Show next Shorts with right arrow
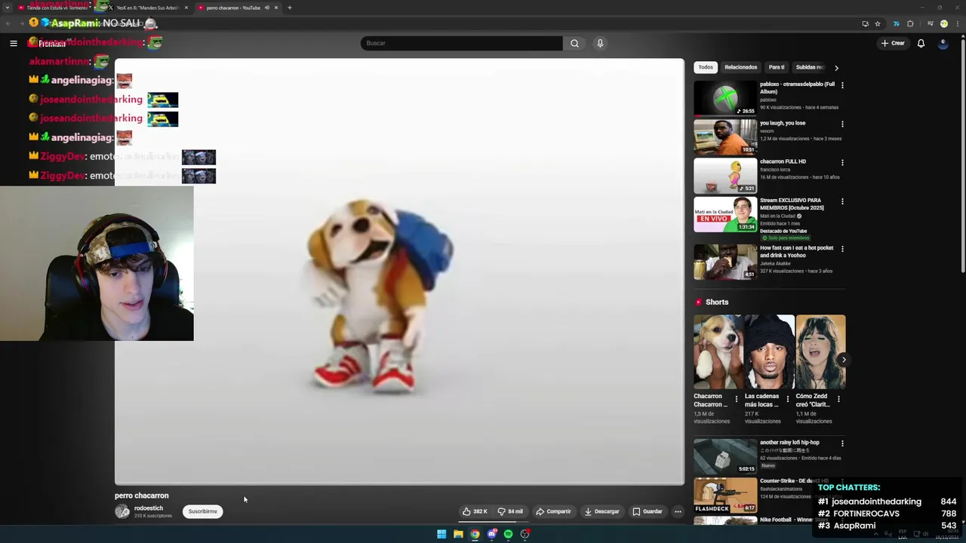966x543 pixels. tap(843, 360)
